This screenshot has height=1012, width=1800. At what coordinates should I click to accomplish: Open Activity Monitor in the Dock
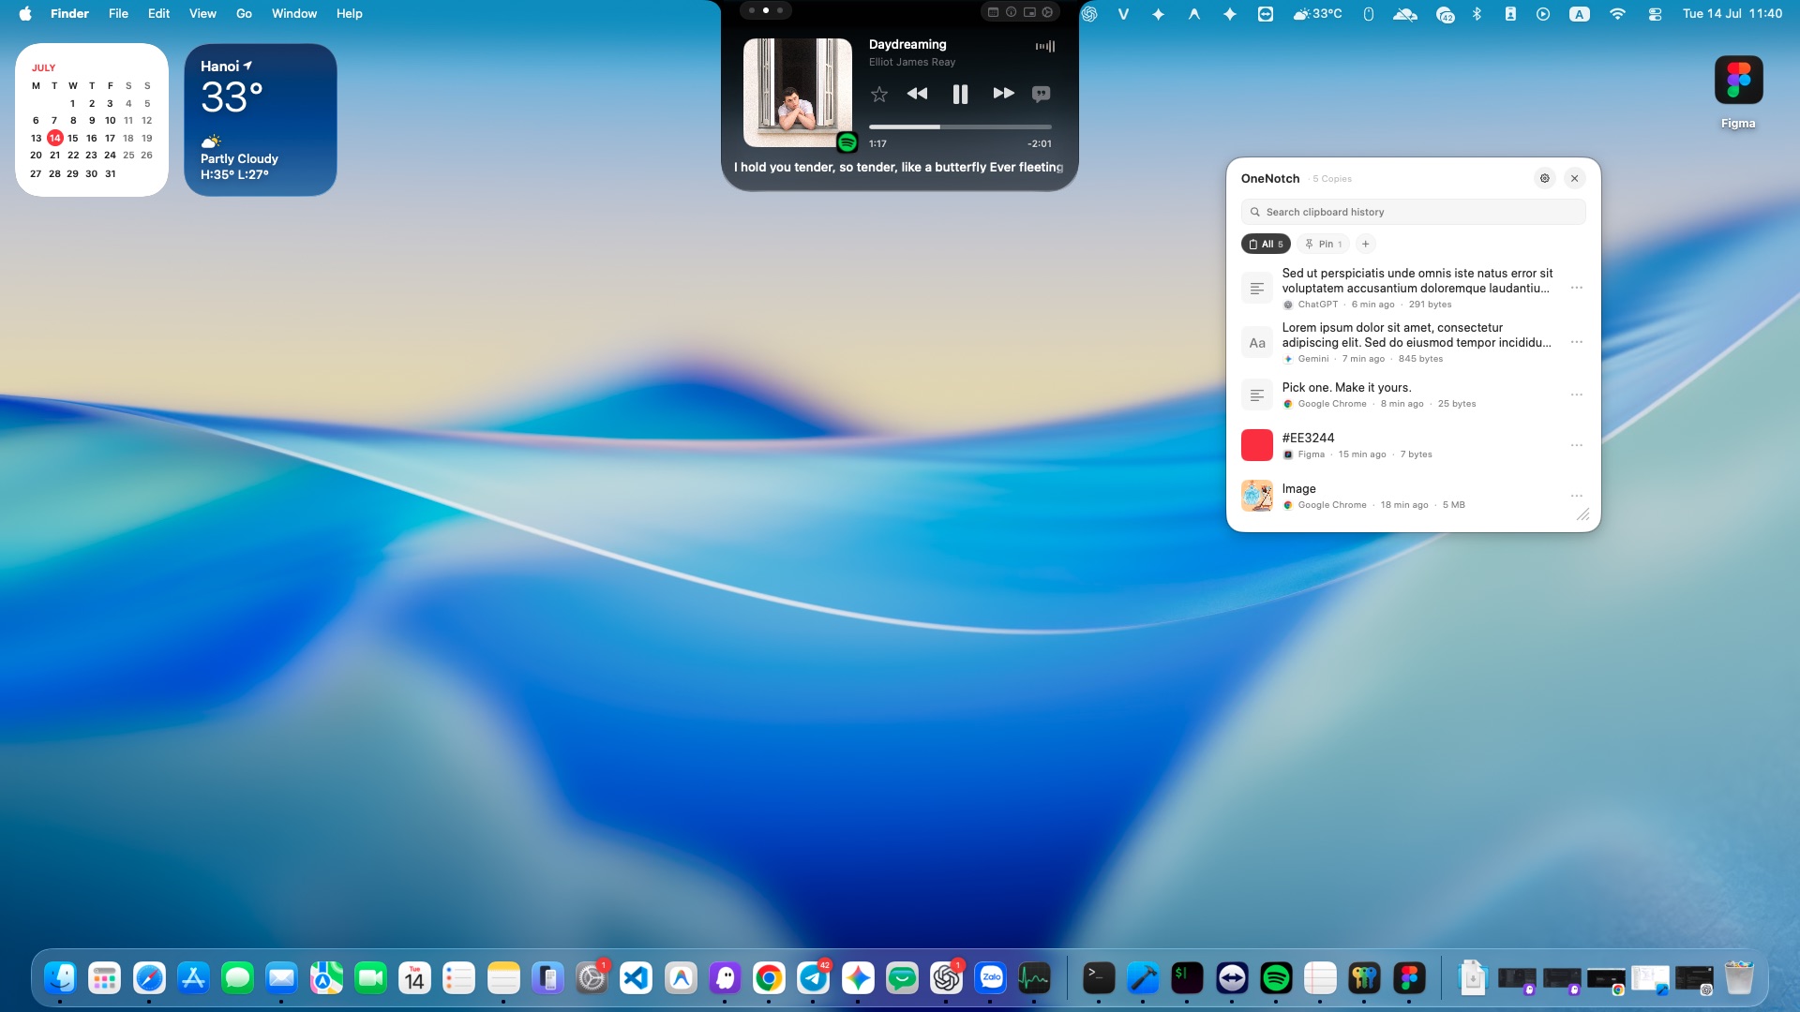tap(1034, 978)
